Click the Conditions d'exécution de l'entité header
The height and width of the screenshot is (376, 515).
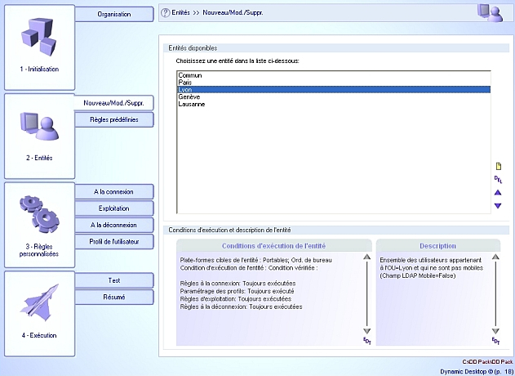[274, 246]
